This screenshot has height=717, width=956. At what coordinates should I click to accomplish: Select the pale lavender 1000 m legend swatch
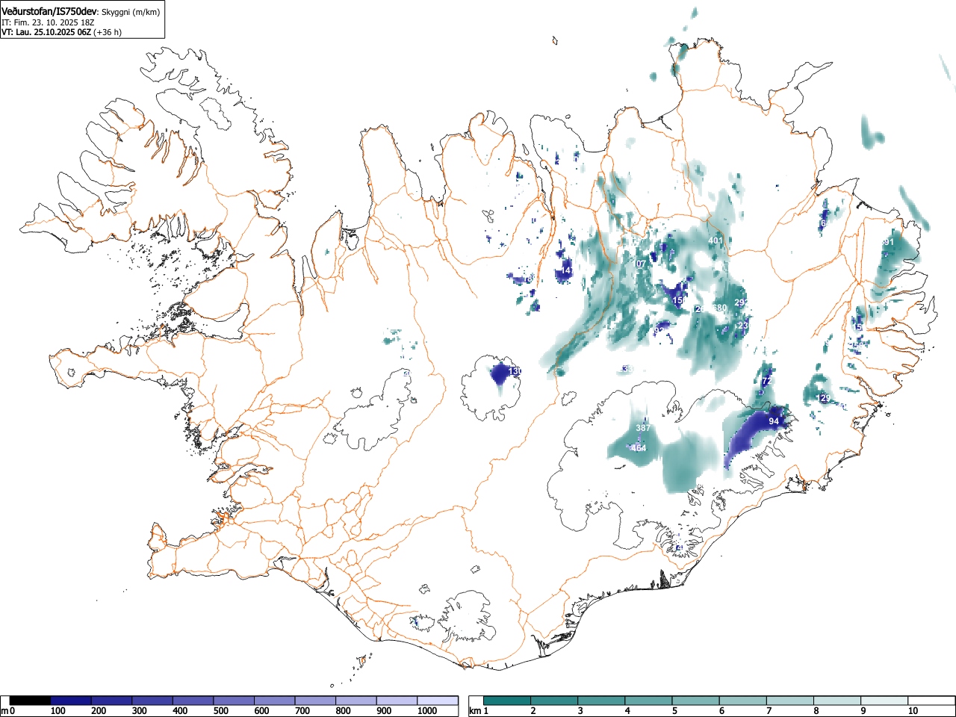[438, 701]
